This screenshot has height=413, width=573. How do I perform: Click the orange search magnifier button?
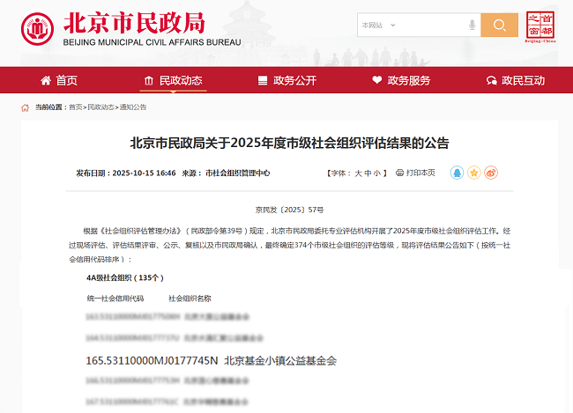click(x=499, y=26)
